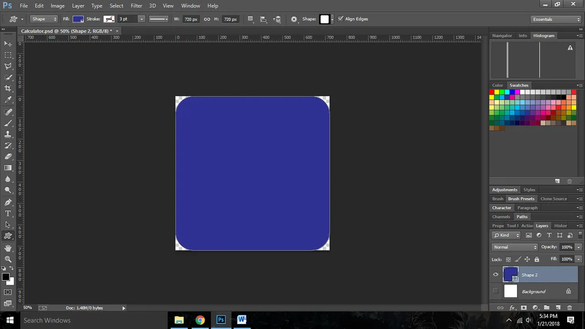Open the Layer menu
This screenshot has width=585, height=329.
click(78, 5)
